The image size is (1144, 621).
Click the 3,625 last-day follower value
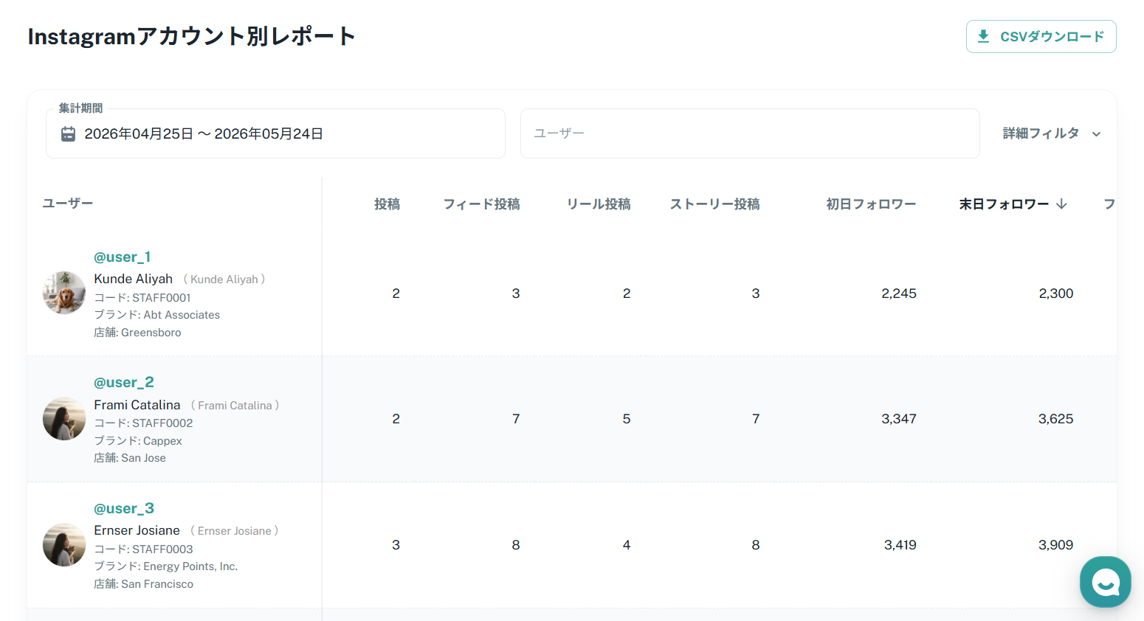pyautogui.click(x=1056, y=419)
